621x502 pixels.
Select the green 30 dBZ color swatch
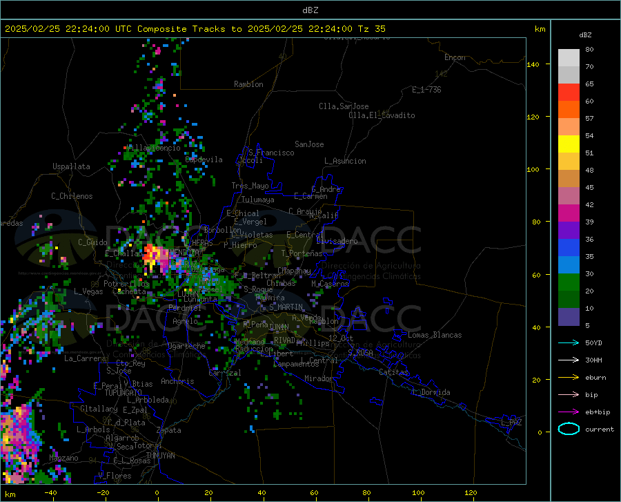point(569,282)
